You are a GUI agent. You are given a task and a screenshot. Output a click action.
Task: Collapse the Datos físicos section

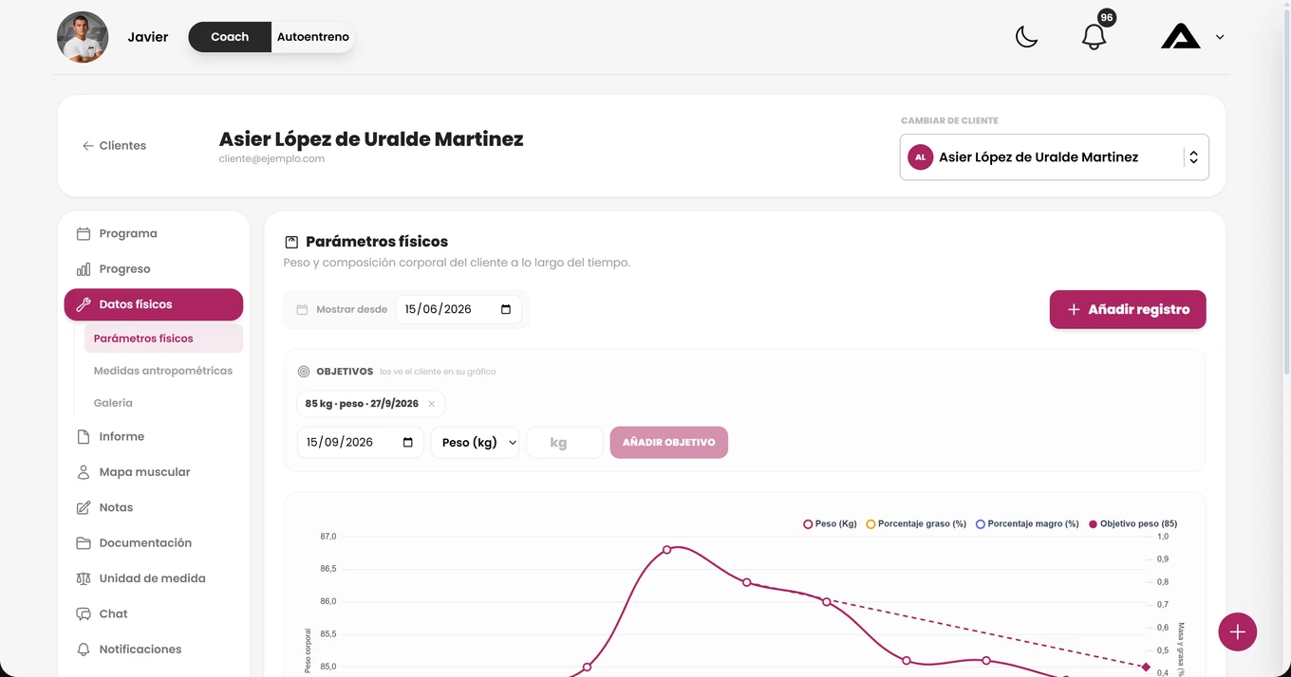(x=153, y=304)
